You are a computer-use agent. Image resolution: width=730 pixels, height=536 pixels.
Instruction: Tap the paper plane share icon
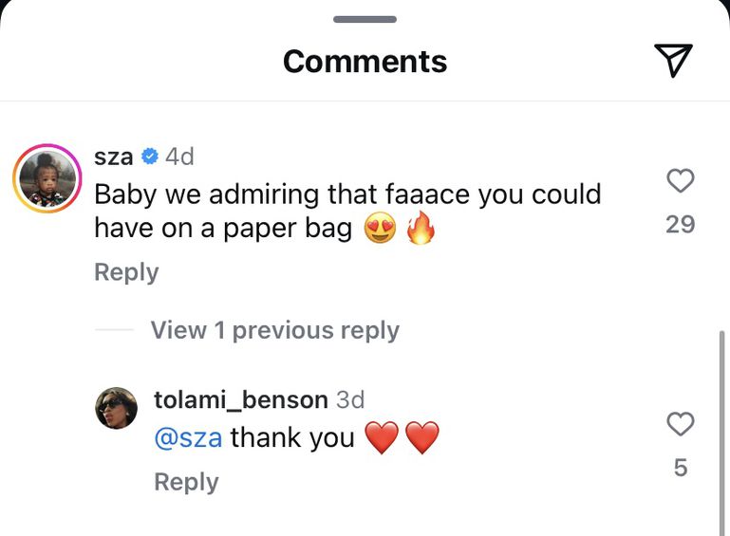pyautogui.click(x=673, y=60)
